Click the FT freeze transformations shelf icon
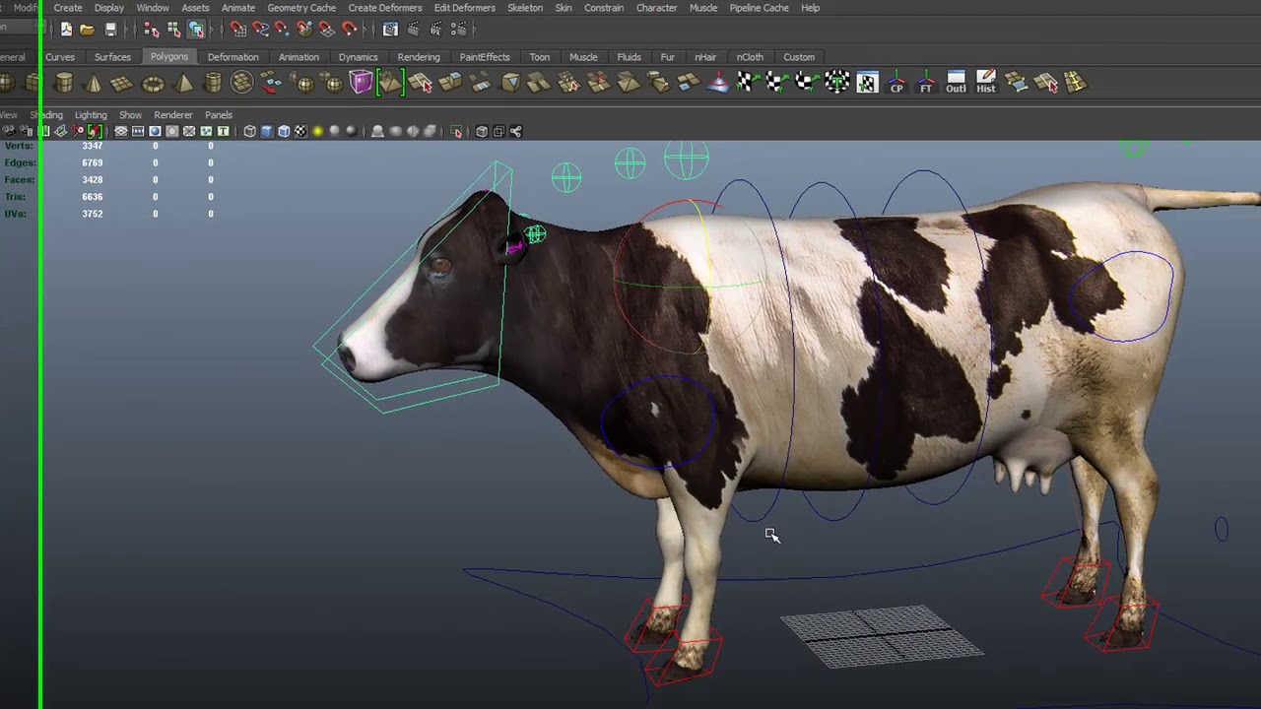 point(926,83)
